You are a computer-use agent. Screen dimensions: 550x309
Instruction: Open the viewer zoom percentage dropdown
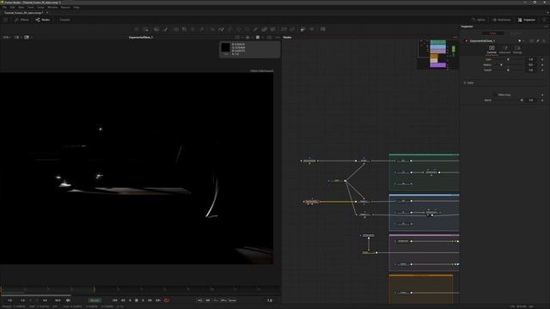(x=7, y=37)
